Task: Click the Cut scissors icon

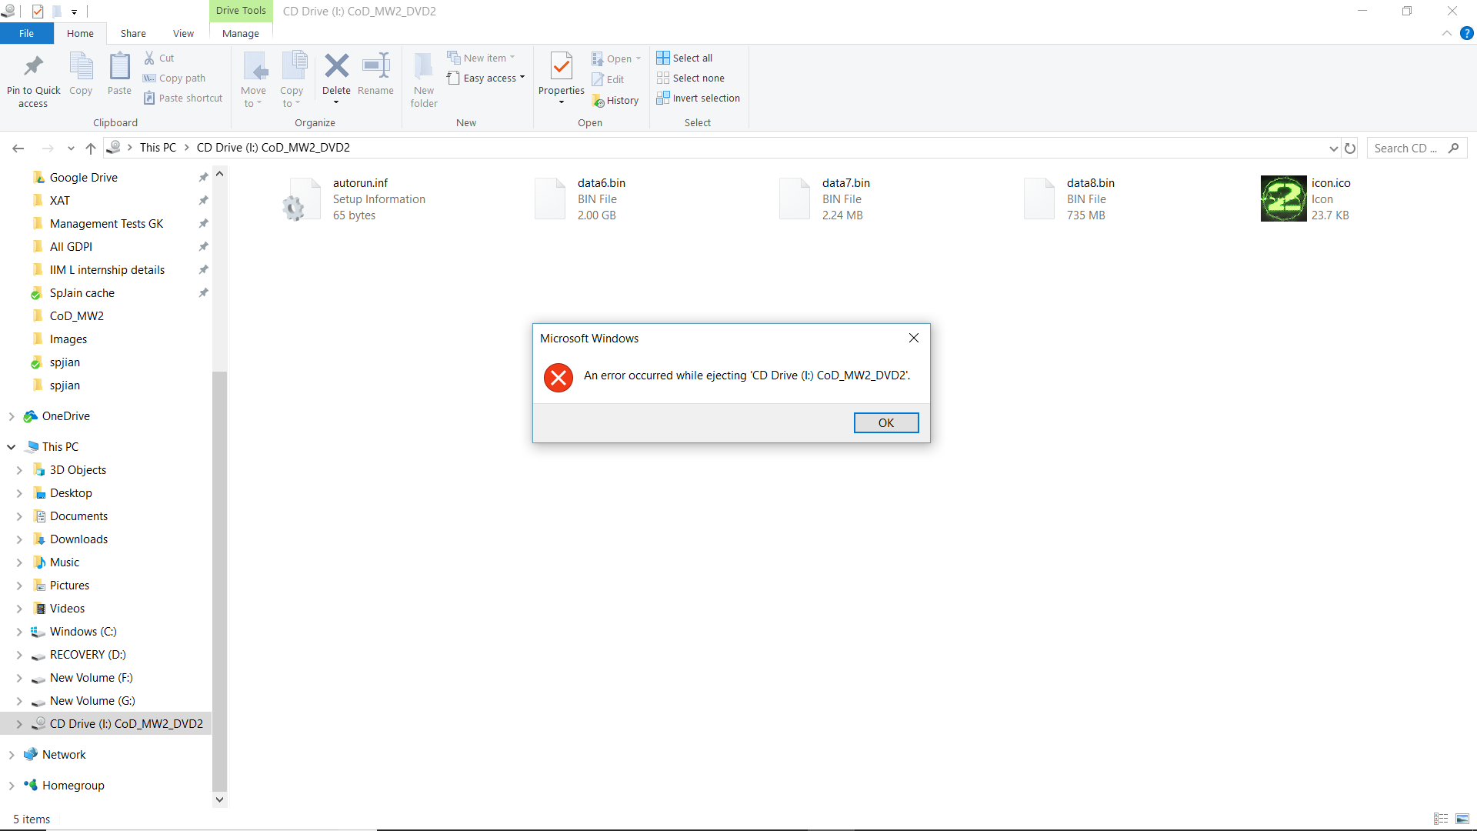Action: 149,58
